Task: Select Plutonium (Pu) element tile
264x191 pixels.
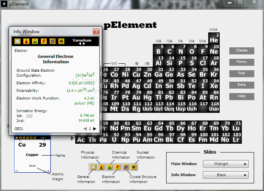Action: pos(136,138)
